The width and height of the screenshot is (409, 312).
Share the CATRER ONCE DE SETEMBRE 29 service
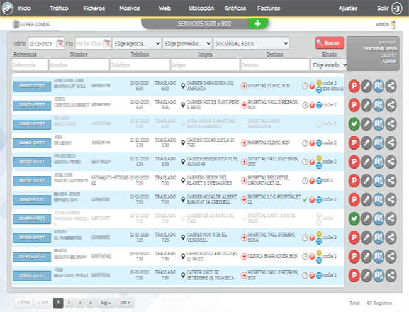tap(391, 276)
